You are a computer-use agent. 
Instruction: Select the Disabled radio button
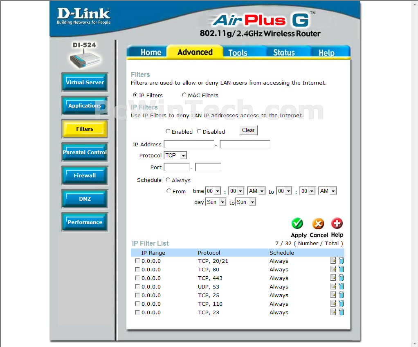pos(199,131)
